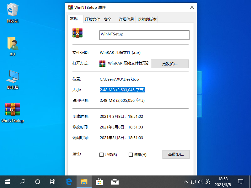Switch to the 压缩文件 tab
Image resolution: width=251 pixels, height=188 pixels.
[x=93, y=19]
